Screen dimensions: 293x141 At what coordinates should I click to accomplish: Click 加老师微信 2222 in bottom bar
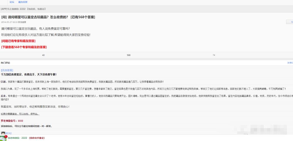(x=17, y=138)
